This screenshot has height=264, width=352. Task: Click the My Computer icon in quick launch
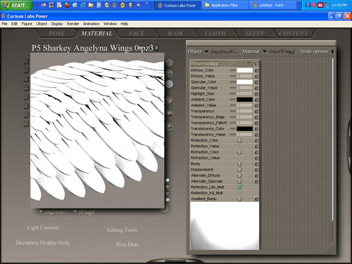point(52,5)
